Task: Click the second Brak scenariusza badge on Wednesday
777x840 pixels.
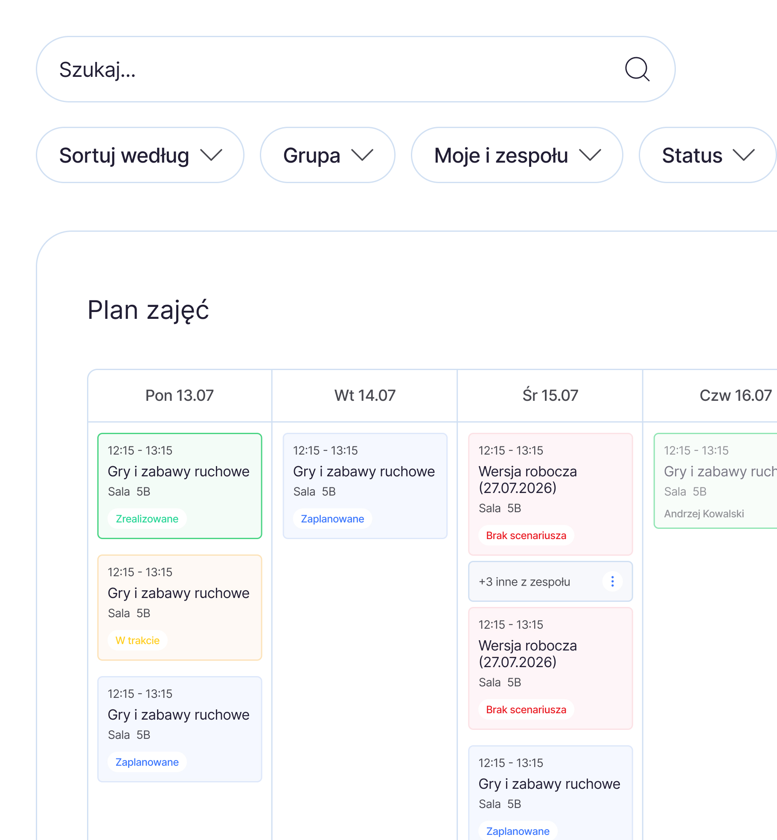Action: tap(526, 709)
